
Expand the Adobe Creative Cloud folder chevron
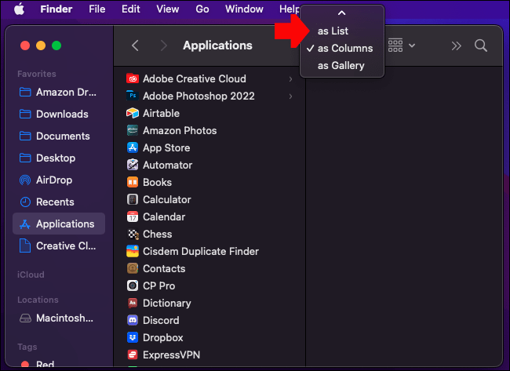[291, 79]
